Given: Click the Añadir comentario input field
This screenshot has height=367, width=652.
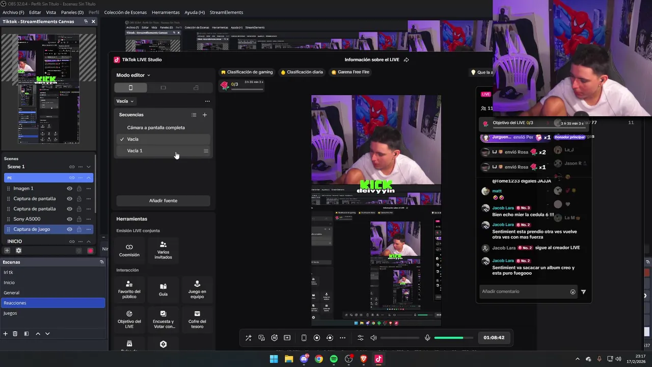Looking at the screenshot, I should (x=525, y=292).
